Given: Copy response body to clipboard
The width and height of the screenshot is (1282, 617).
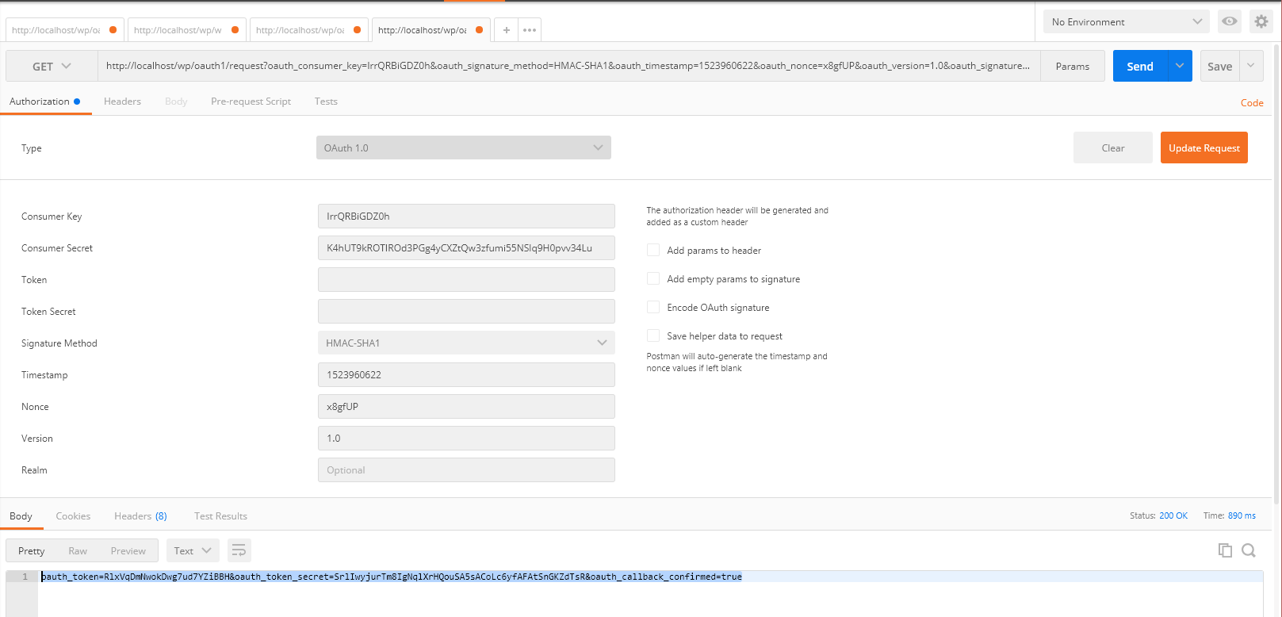Looking at the screenshot, I should coord(1225,550).
